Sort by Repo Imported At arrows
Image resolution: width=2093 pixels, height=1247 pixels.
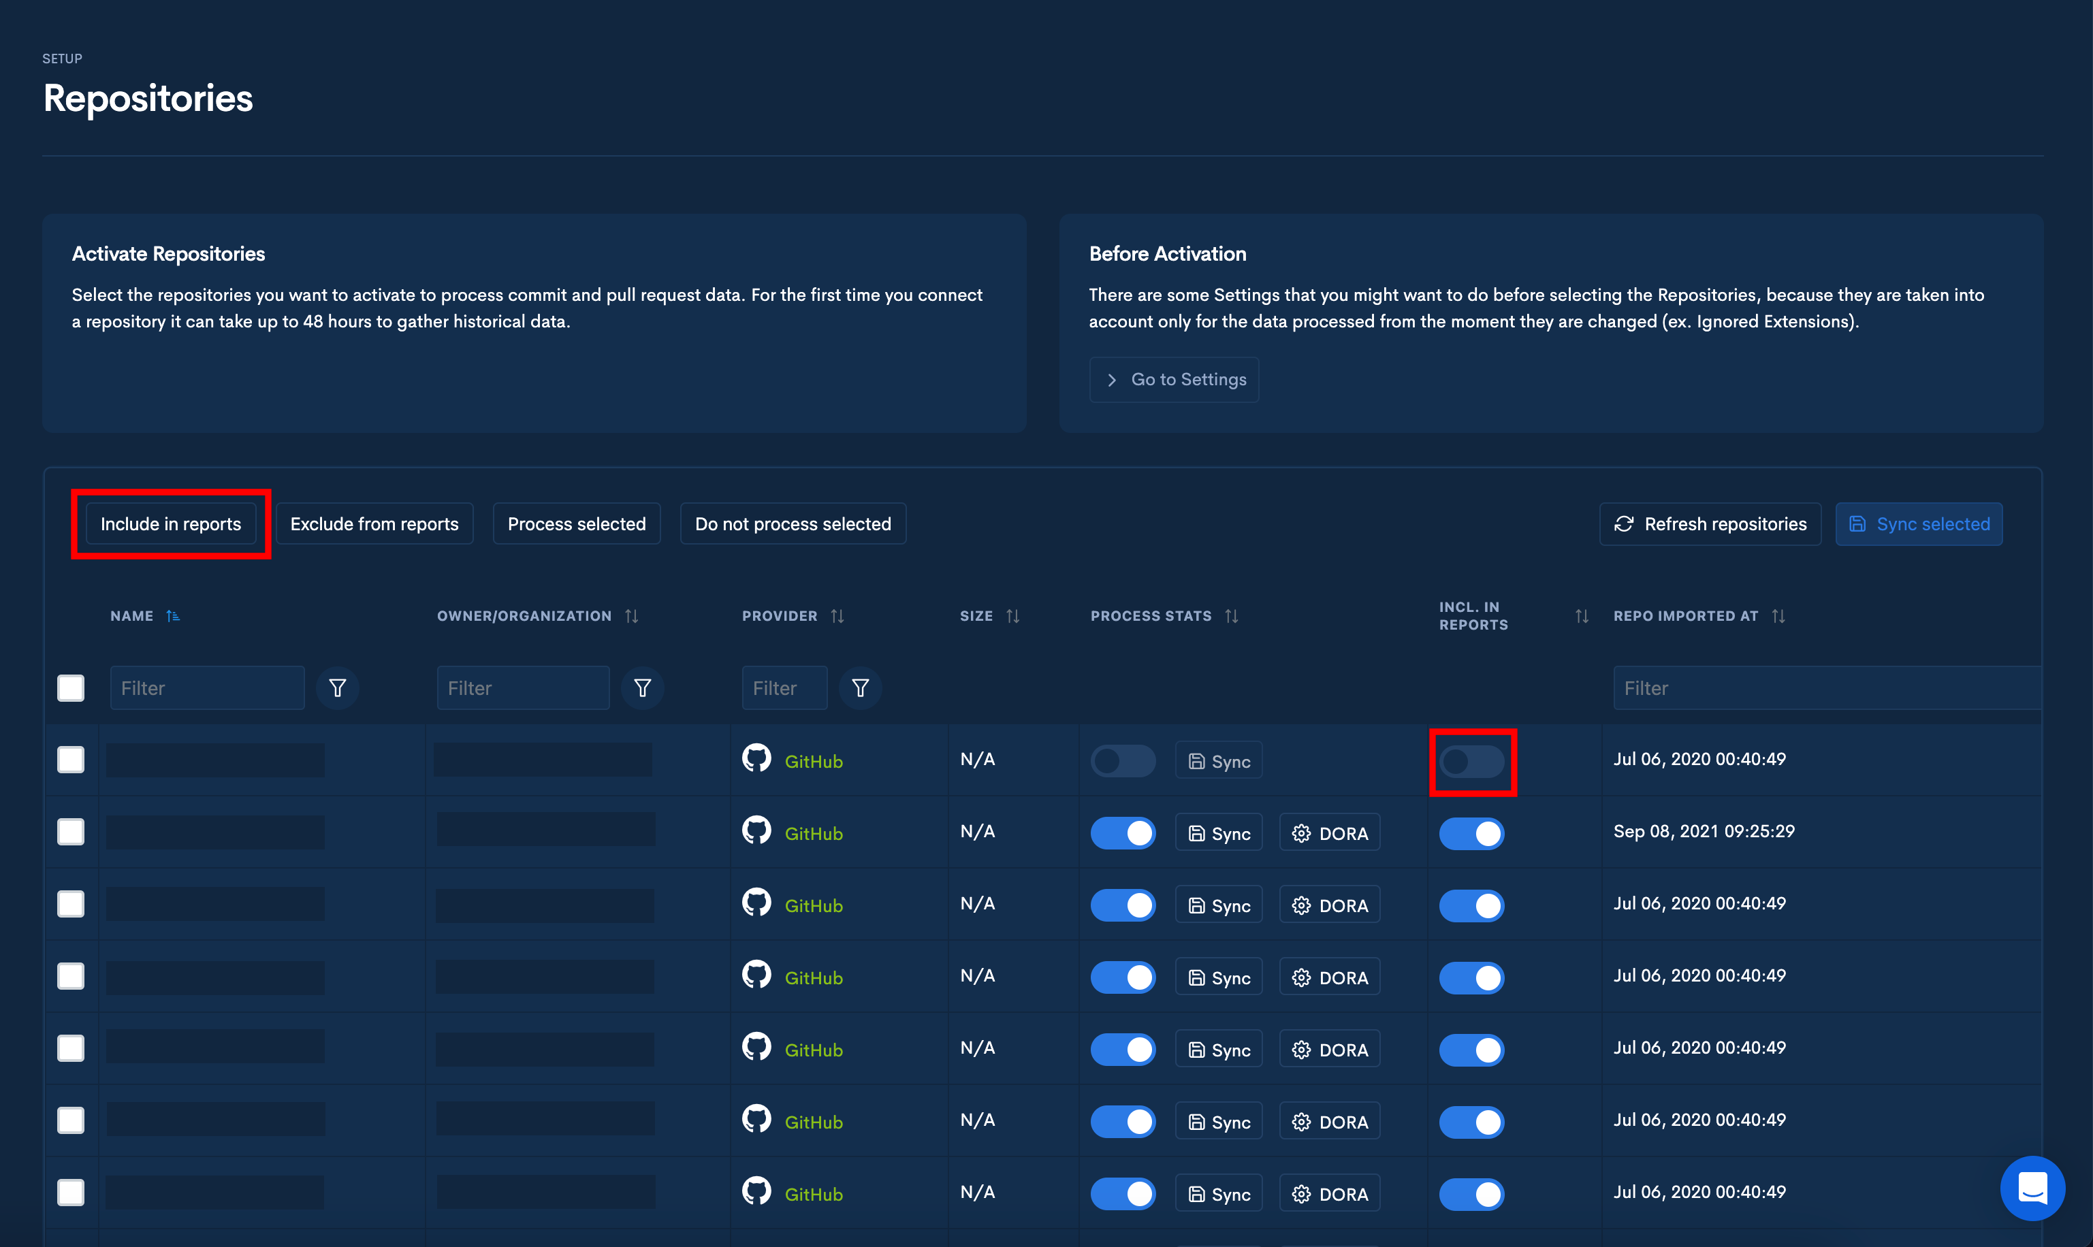(1778, 616)
